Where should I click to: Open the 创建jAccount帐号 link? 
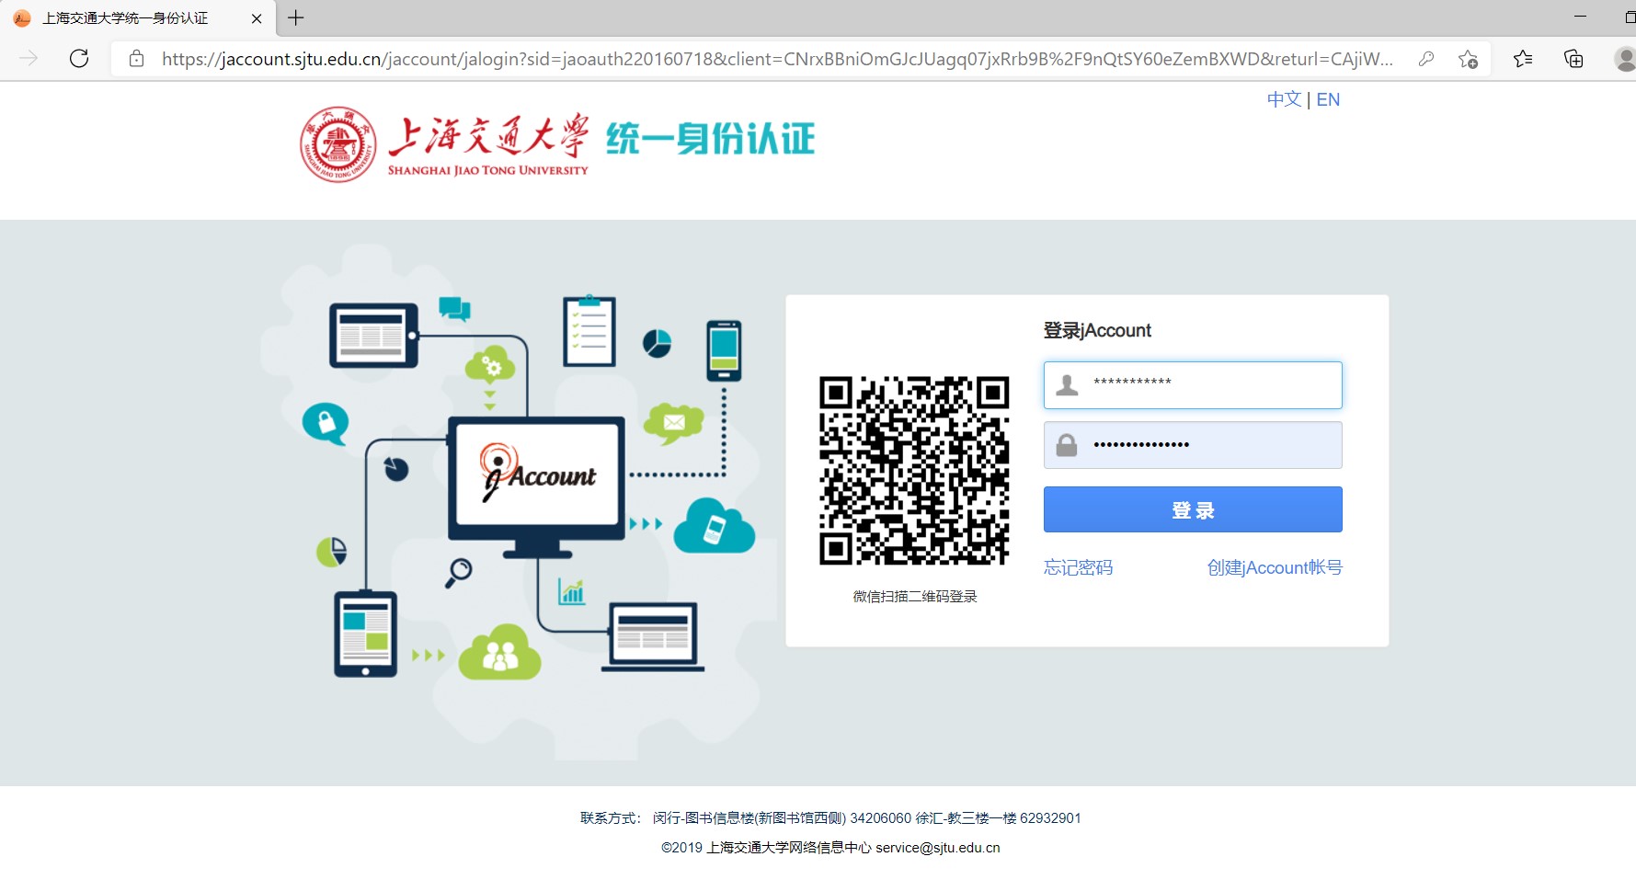tap(1275, 567)
